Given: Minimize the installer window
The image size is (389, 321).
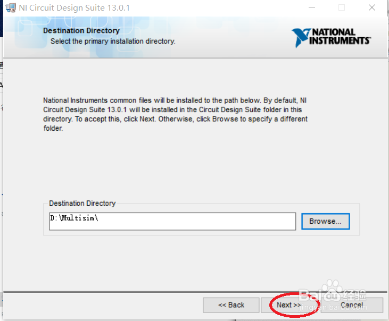Looking at the screenshot, I should click(x=312, y=7).
